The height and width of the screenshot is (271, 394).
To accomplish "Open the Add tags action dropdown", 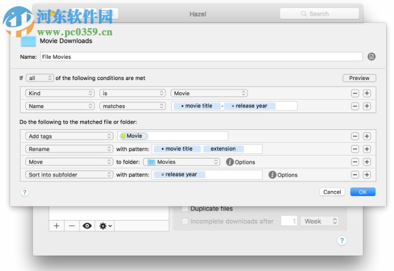I will tap(69, 136).
